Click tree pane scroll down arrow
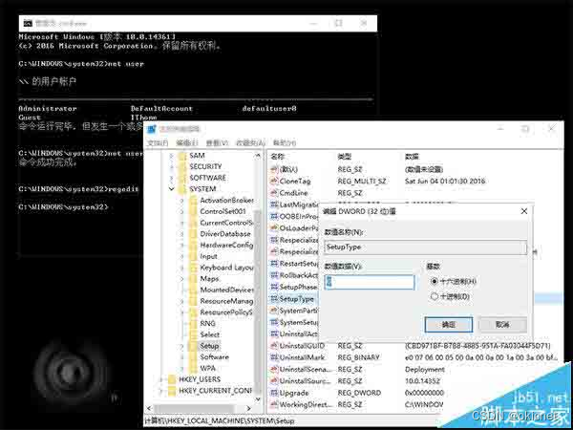This screenshot has height=430, width=573. pos(258,399)
